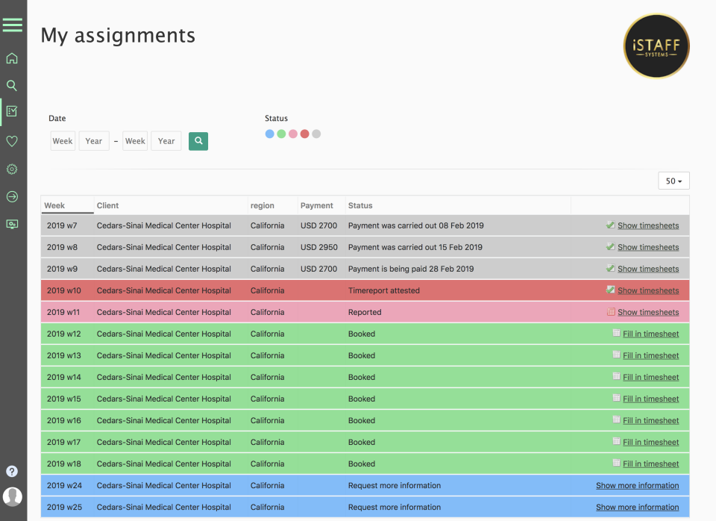The width and height of the screenshot is (716, 521).
Task: Show timesheets for 2019 w9
Action: coord(648,269)
